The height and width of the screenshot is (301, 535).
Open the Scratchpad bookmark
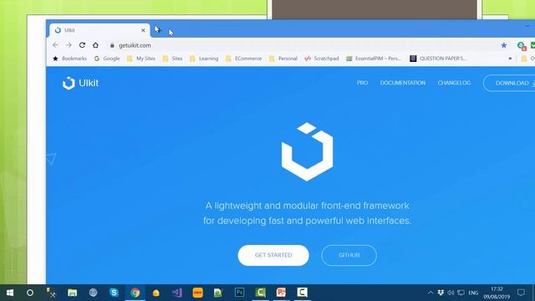(x=322, y=59)
